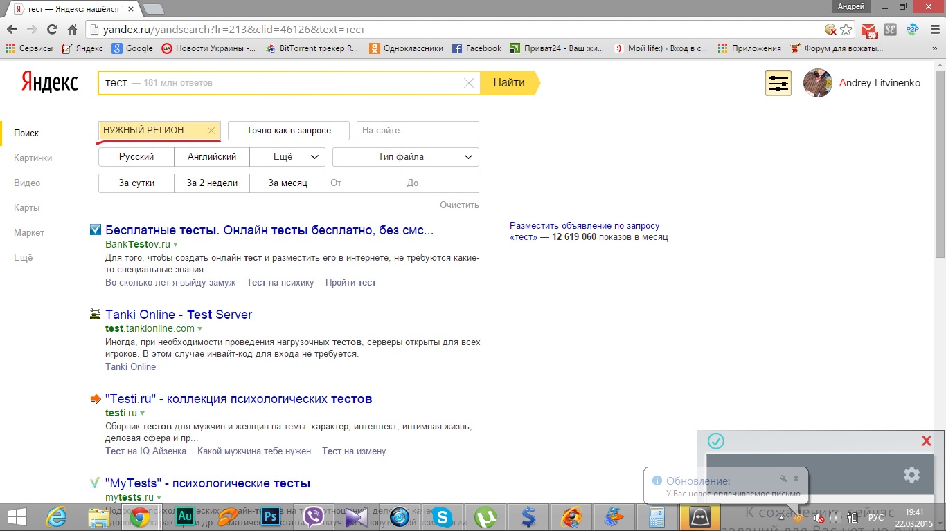The width and height of the screenshot is (946, 531).
Task: Switch to the Картинки section in sidebar
Action: coord(33,158)
